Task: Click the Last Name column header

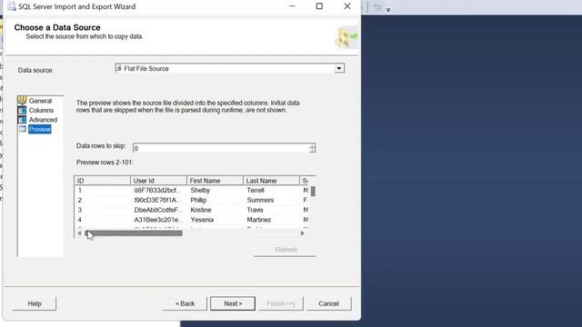Action: pyautogui.click(x=271, y=181)
